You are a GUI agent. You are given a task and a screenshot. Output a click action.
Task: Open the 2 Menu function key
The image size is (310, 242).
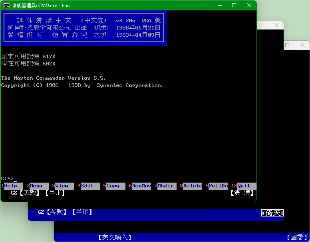(x=38, y=186)
